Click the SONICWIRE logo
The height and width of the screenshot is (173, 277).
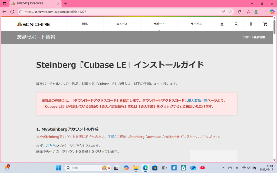[x=34, y=24]
